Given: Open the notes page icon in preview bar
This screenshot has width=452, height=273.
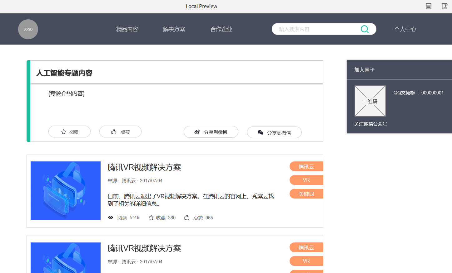Looking at the screenshot, I should click(x=429, y=6).
